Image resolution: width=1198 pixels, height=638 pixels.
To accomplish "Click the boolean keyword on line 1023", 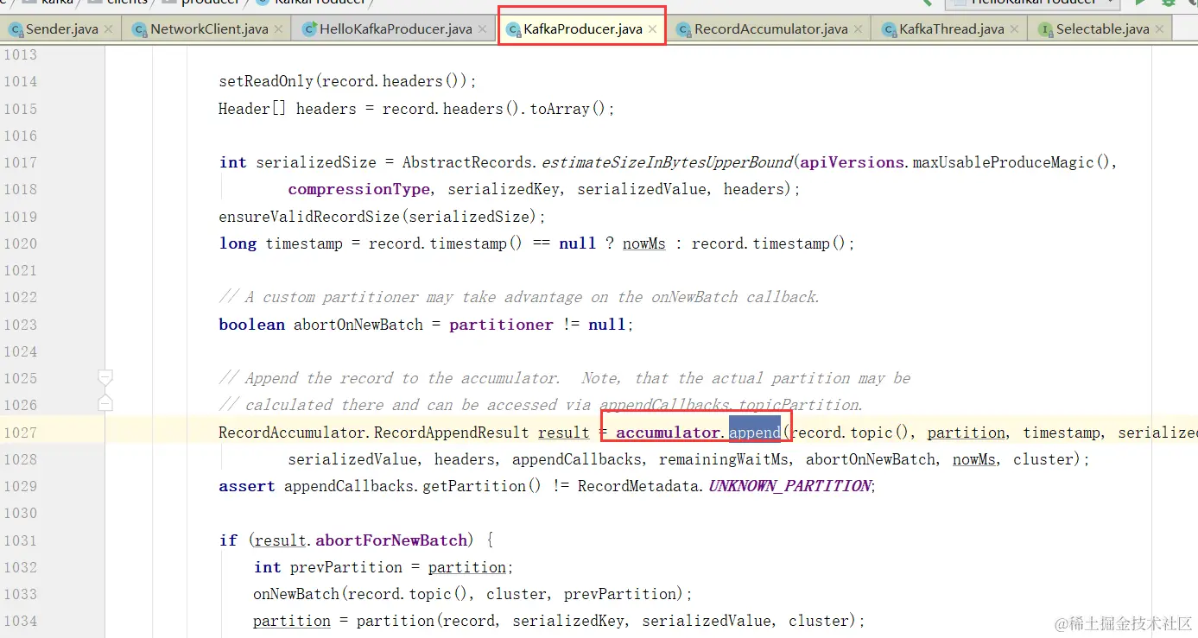I will 251,325.
